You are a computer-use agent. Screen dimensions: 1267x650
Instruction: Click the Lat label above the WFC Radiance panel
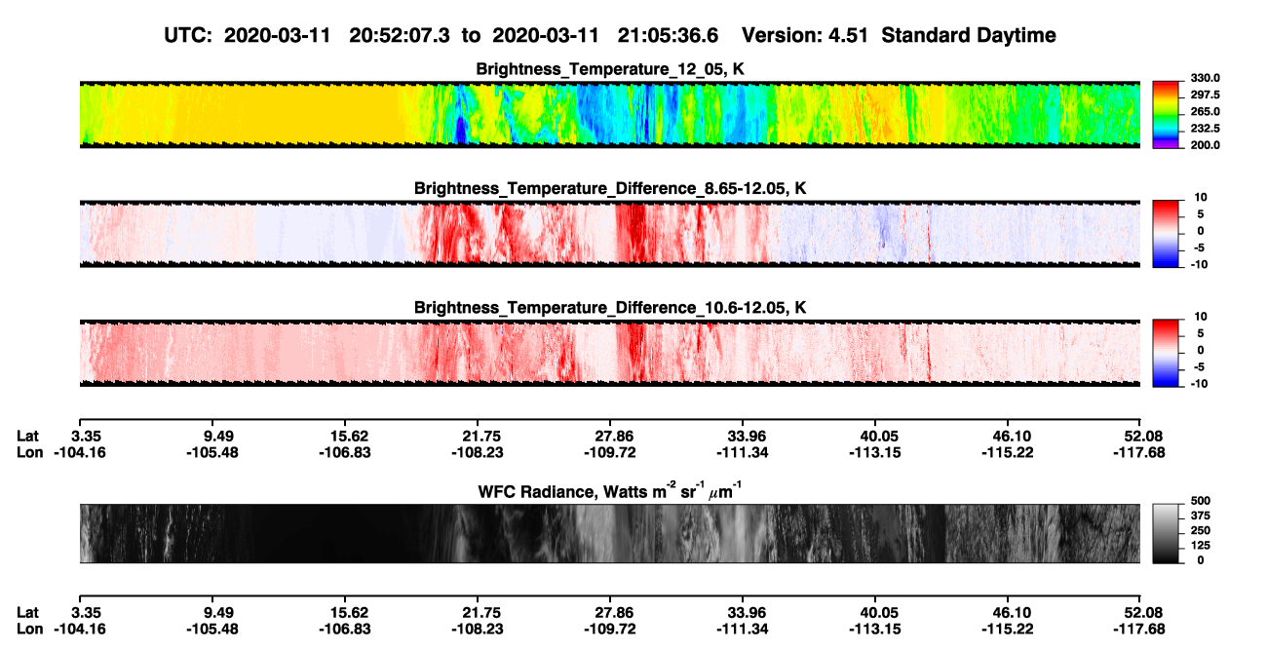pyautogui.click(x=28, y=436)
